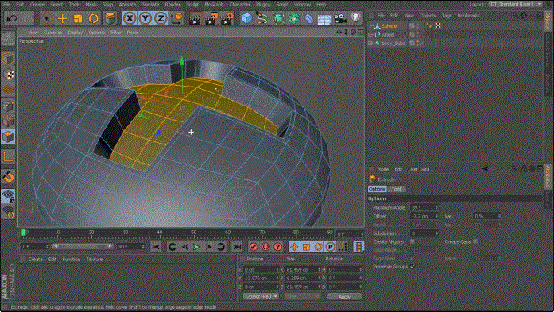
Task: Activate the Move tool cross icon
Action: point(62,18)
